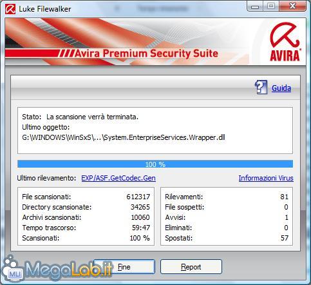Click the last object file path text
311x285 pixels.
coord(124,137)
